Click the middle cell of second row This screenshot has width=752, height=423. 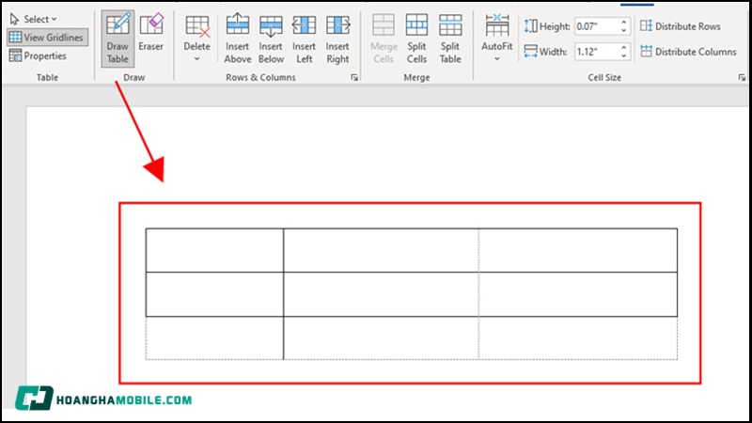tap(381, 294)
